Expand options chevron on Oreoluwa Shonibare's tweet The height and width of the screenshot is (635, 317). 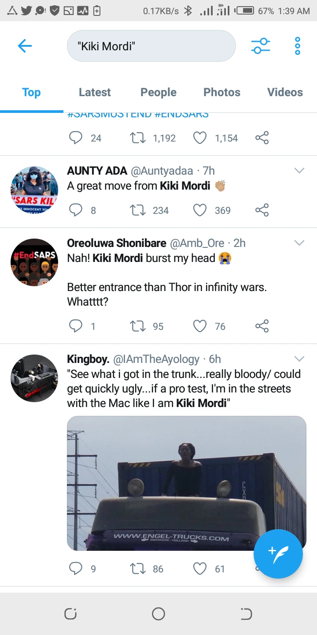[299, 243]
